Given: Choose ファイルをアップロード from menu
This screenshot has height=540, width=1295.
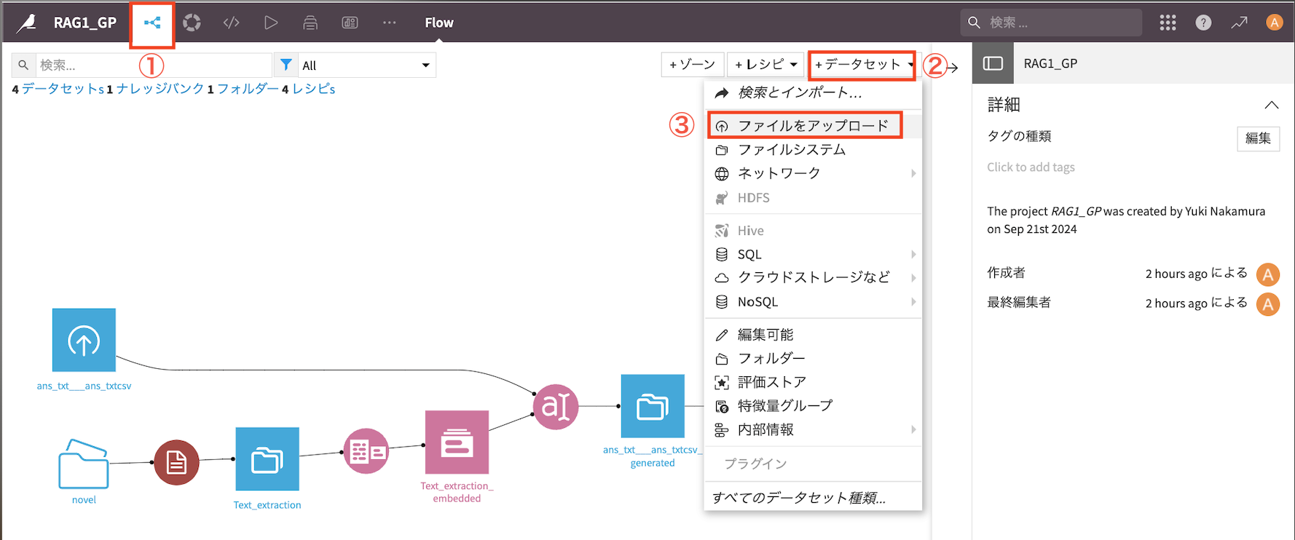Looking at the screenshot, I should pyautogui.click(x=814, y=126).
